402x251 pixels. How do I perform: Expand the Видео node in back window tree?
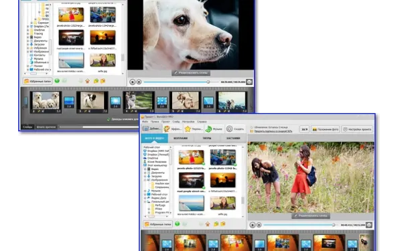28,37
